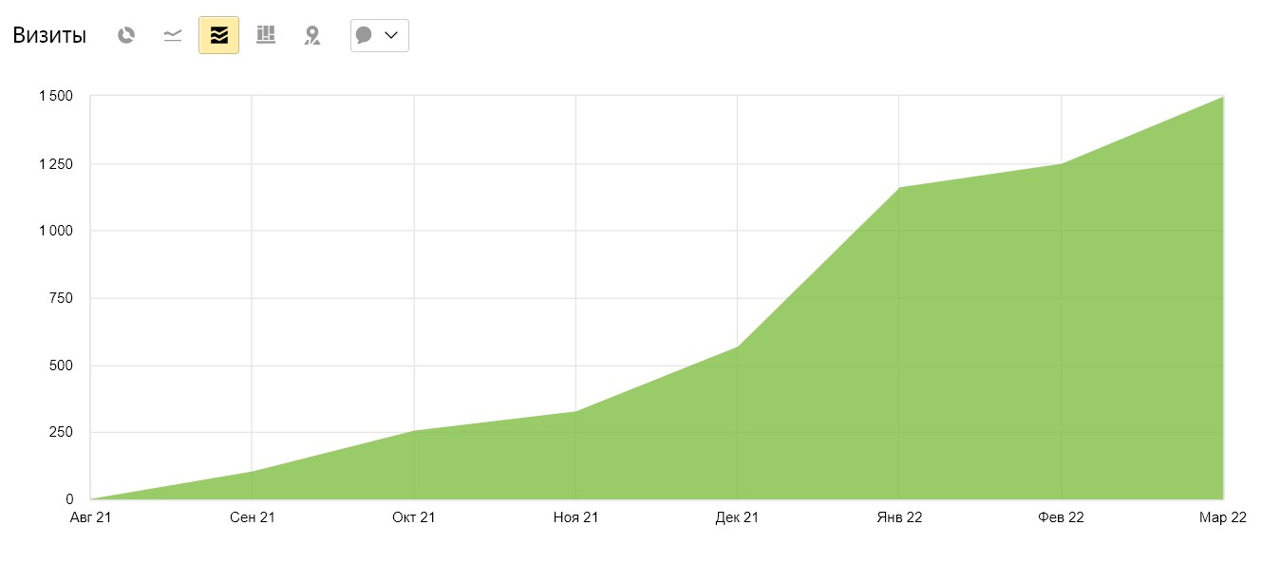Select the Авг 21 axis label
1262x563 pixels.
click(x=90, y=517)
